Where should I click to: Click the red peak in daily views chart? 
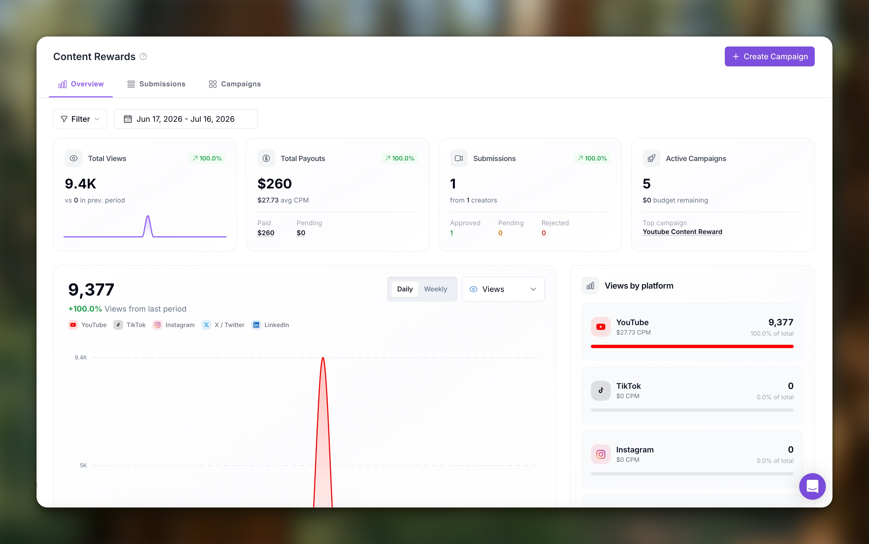click(323, 432)
